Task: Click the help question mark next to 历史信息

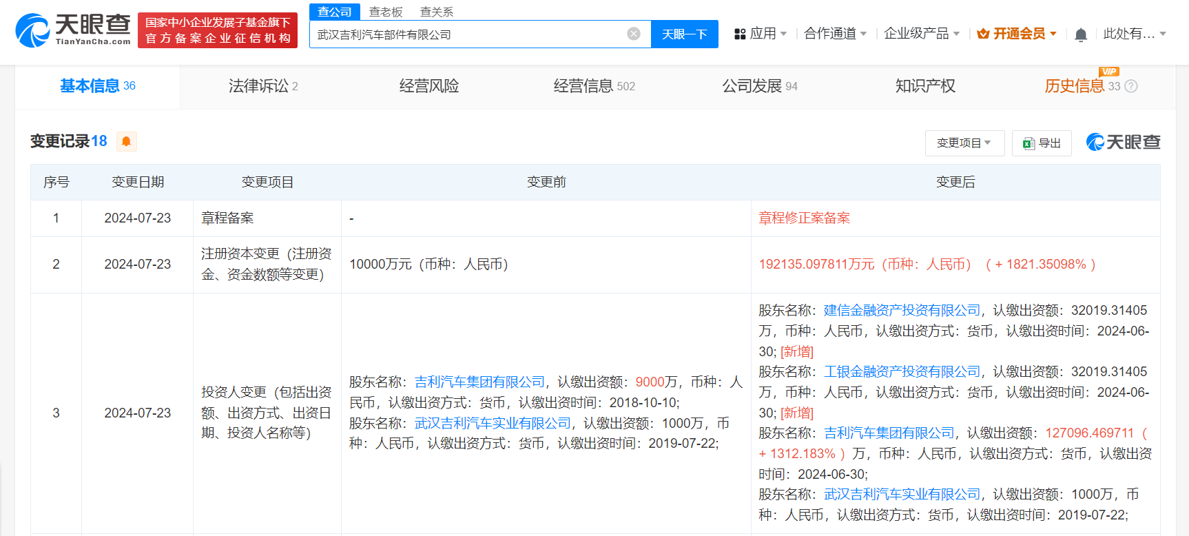Action: click(x=1131, y=86)
